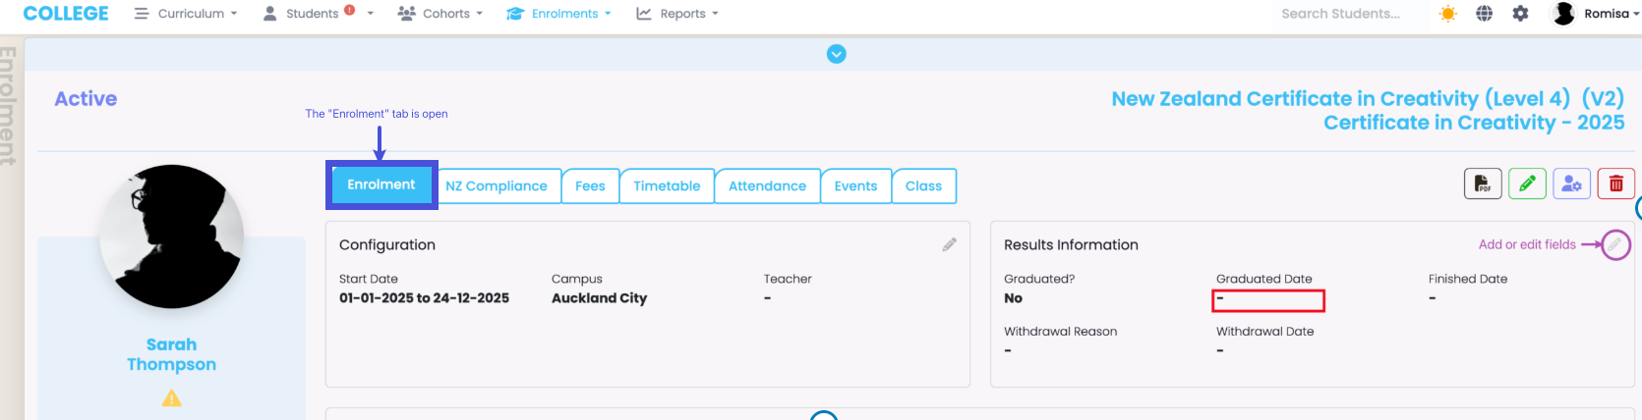Edit Configuration section via pencil icon

point(949,244)
